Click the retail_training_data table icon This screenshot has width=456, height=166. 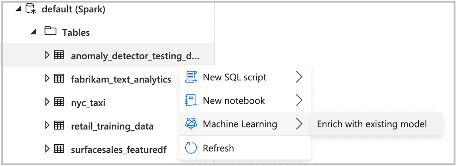[59, 126]
